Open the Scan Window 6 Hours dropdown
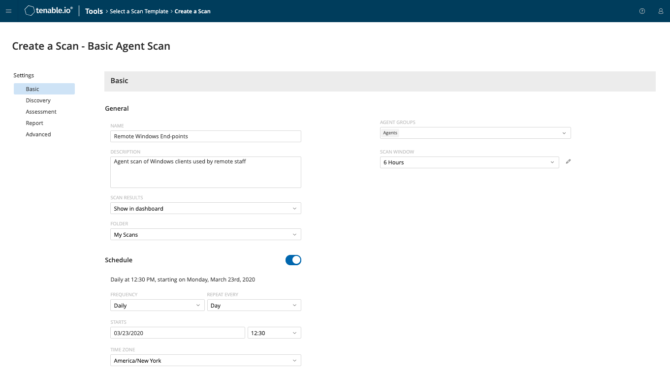Screen dimensions: 670x374 pos(469,162)
